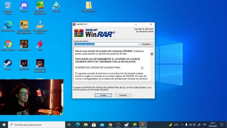Select the Discord desktop shortcut
This screenshot has height=128, width=227.
pos(24,7)
